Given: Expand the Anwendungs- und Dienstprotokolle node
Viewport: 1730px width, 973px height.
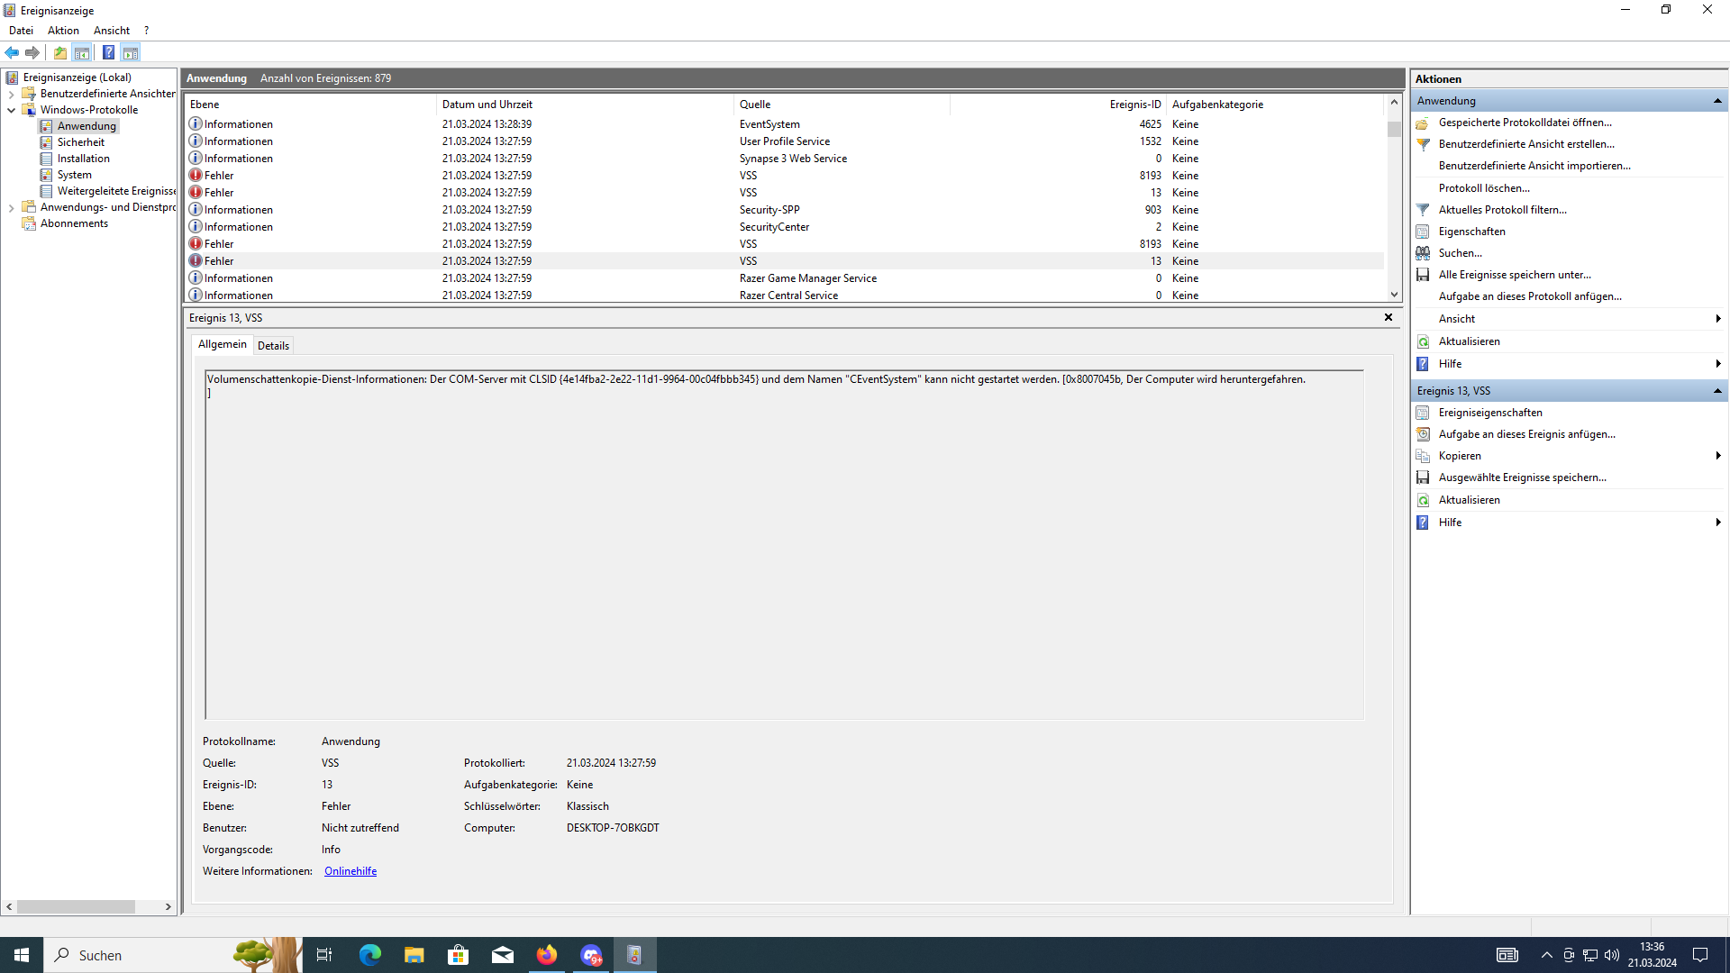Looking at the screenshot, I should tap(11, 207).
